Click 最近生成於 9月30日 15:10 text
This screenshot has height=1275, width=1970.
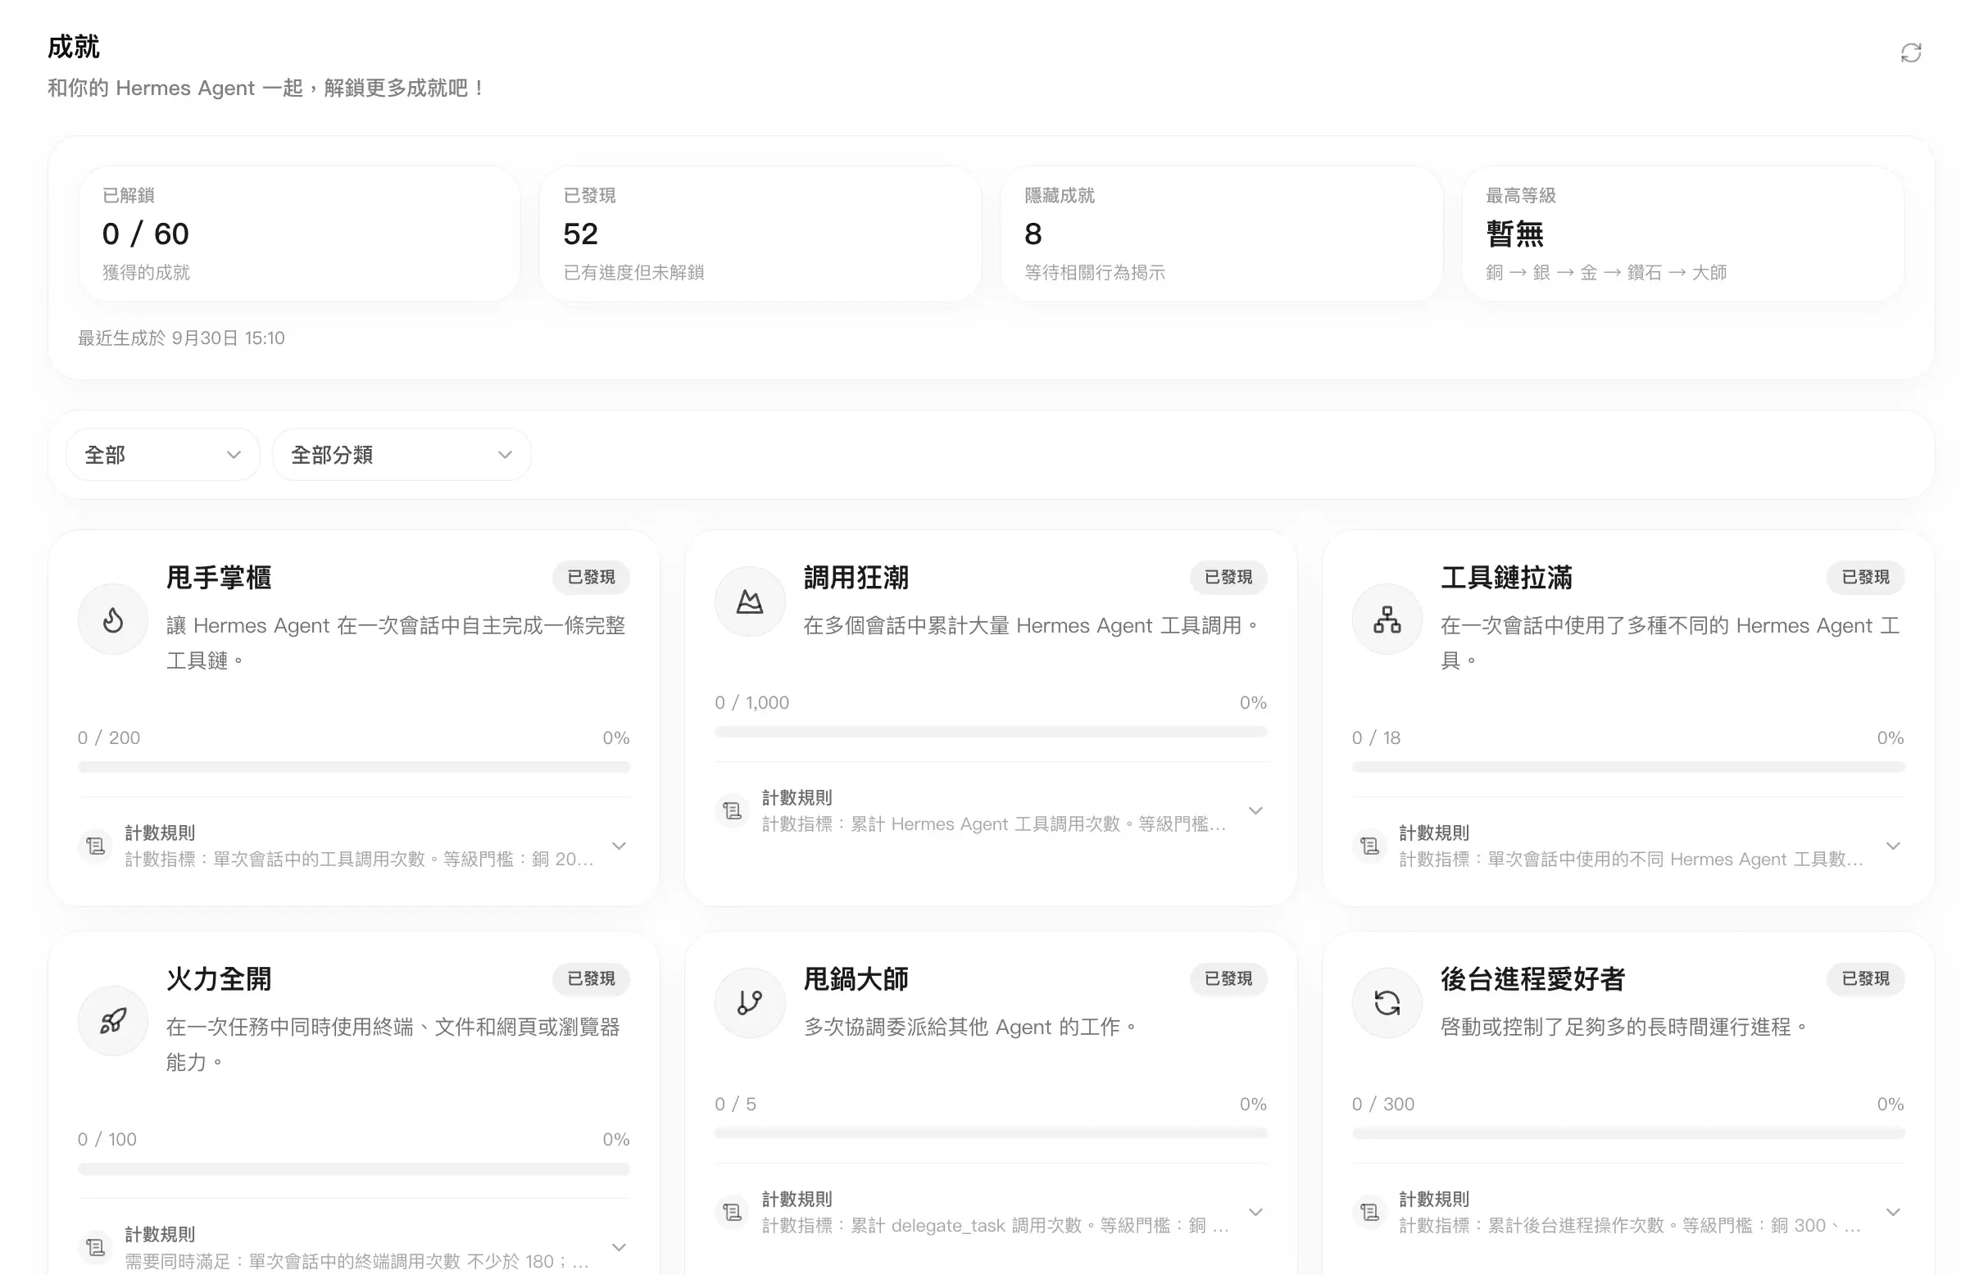(181, 338)
